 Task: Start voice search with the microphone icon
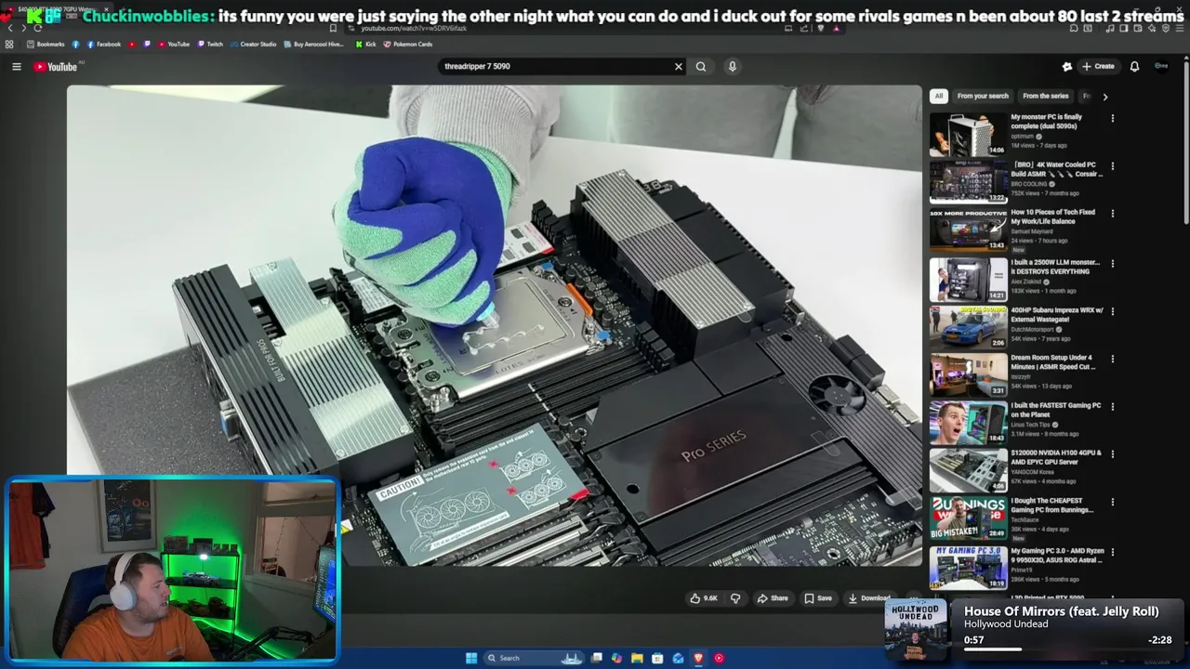point(733,66)
